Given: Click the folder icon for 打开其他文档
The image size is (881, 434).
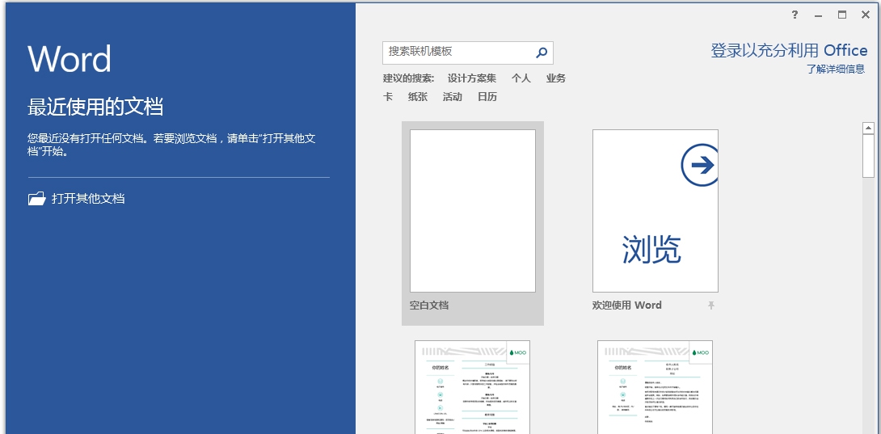Looking at the screenshot, I should click(37, 199).
